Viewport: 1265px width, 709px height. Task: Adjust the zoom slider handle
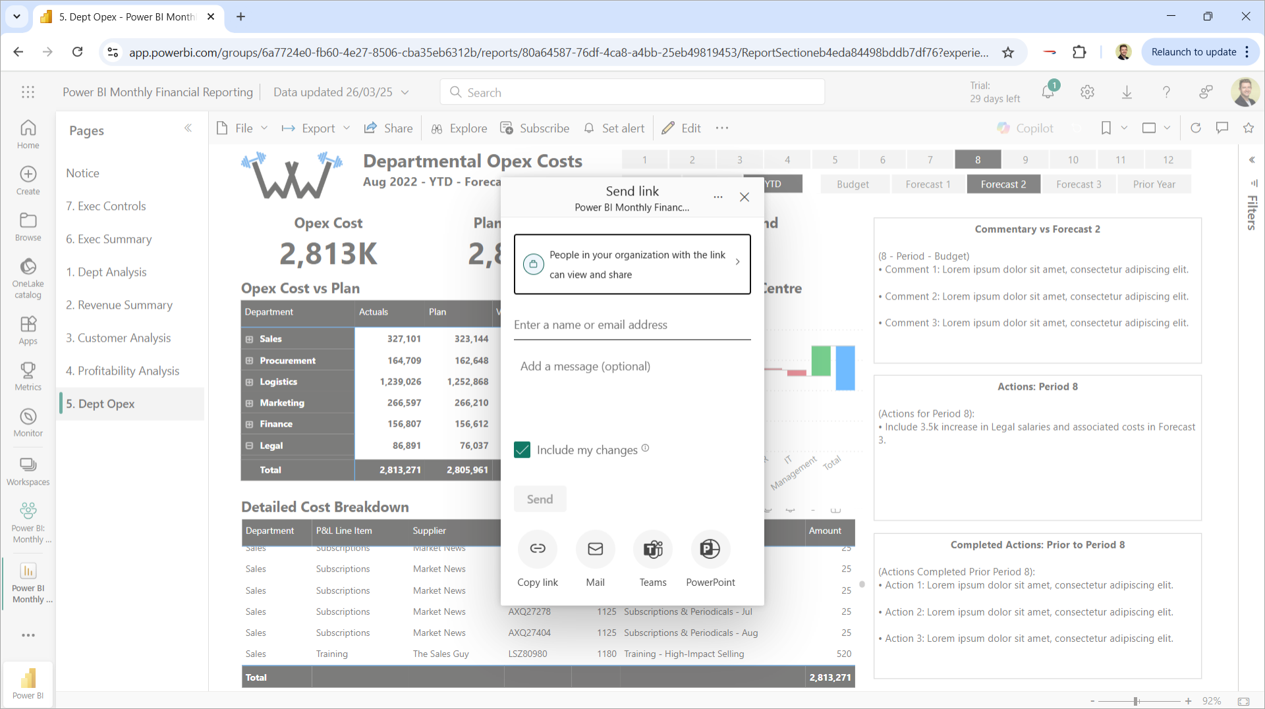tap(1137, 701)
